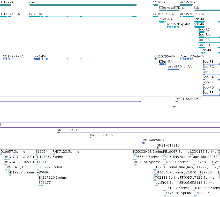
Task: Click the 316924 EST label
Action: pyautogui.click(x=42, y=152)
